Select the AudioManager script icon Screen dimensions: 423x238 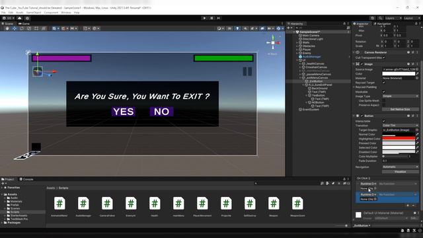pos(83,203)
